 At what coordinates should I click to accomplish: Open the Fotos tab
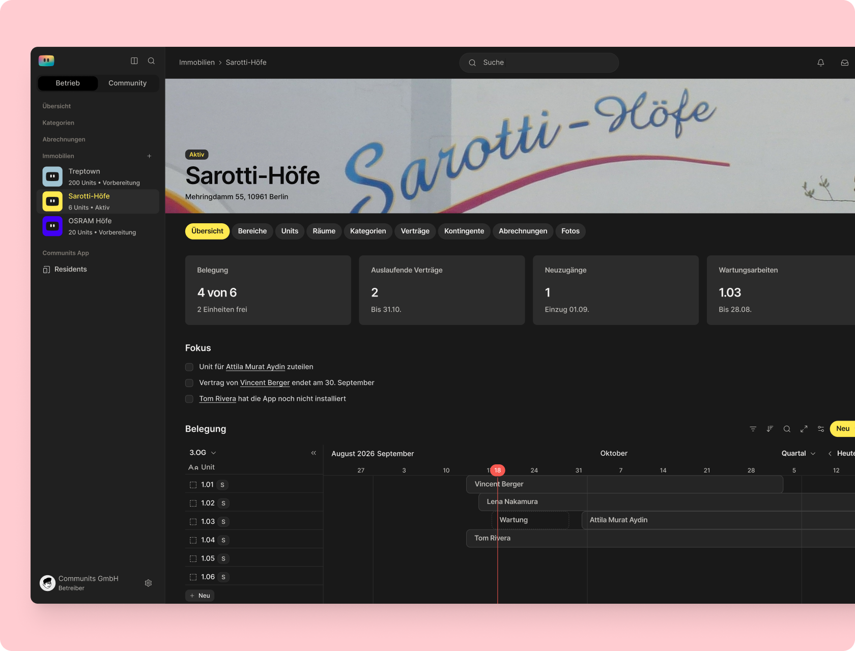coord(571,231)
